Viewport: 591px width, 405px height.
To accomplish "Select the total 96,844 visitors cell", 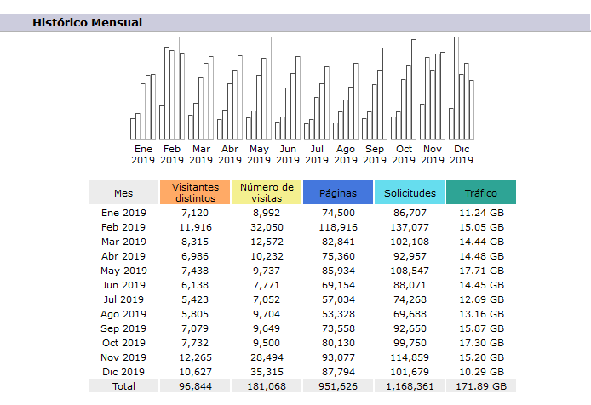I will point(195,386).
